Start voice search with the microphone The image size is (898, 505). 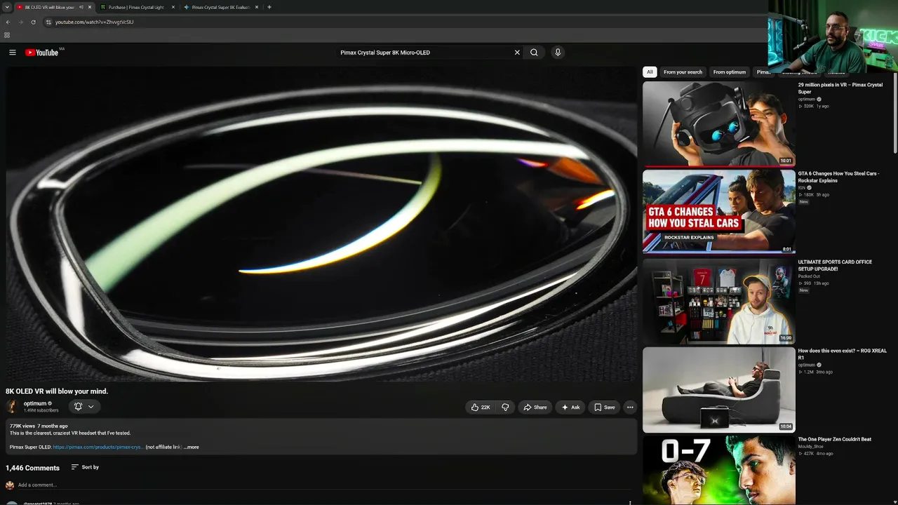pyautogui.click(x=558, y=53)
